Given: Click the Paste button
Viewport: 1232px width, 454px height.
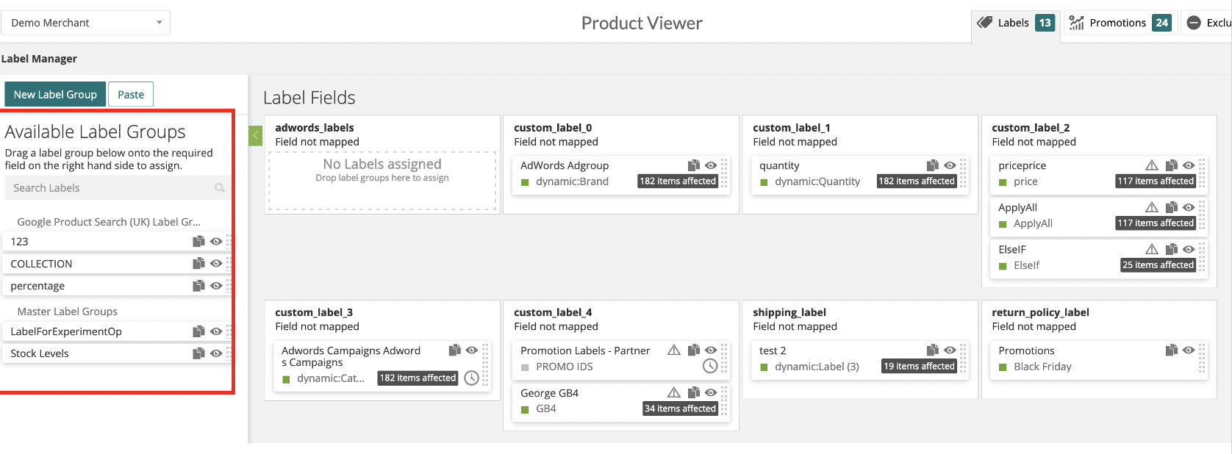Looking at the screenshot, I should click(x=131, y=94).
